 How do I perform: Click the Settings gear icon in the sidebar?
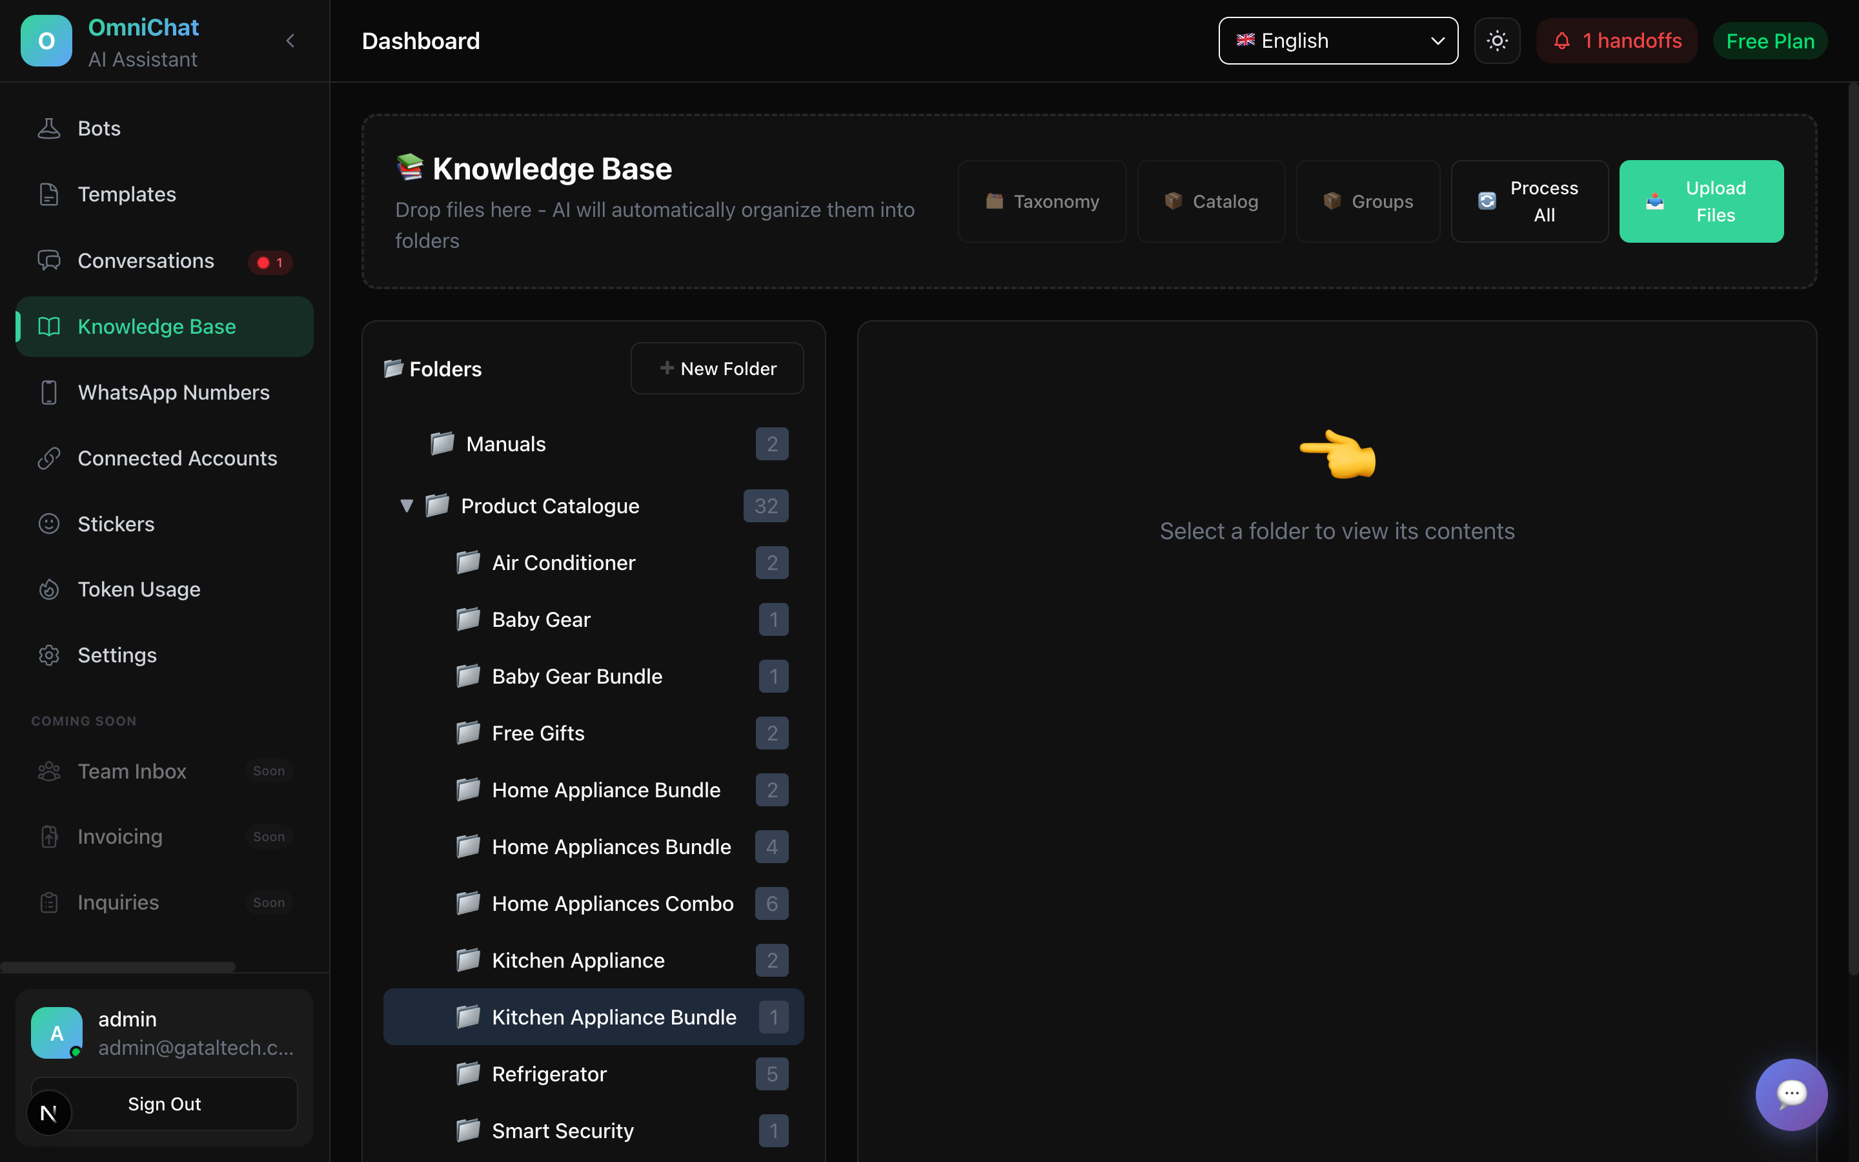point(49,655)
